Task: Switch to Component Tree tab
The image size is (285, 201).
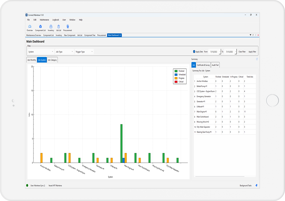Action: tap(90, 35)
